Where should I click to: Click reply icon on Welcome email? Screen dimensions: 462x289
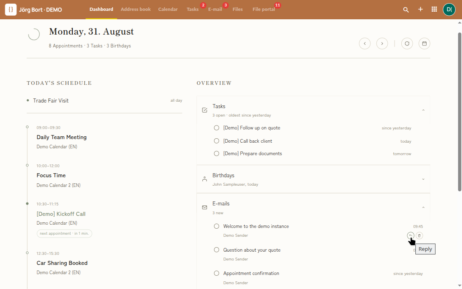click(411, 236)
